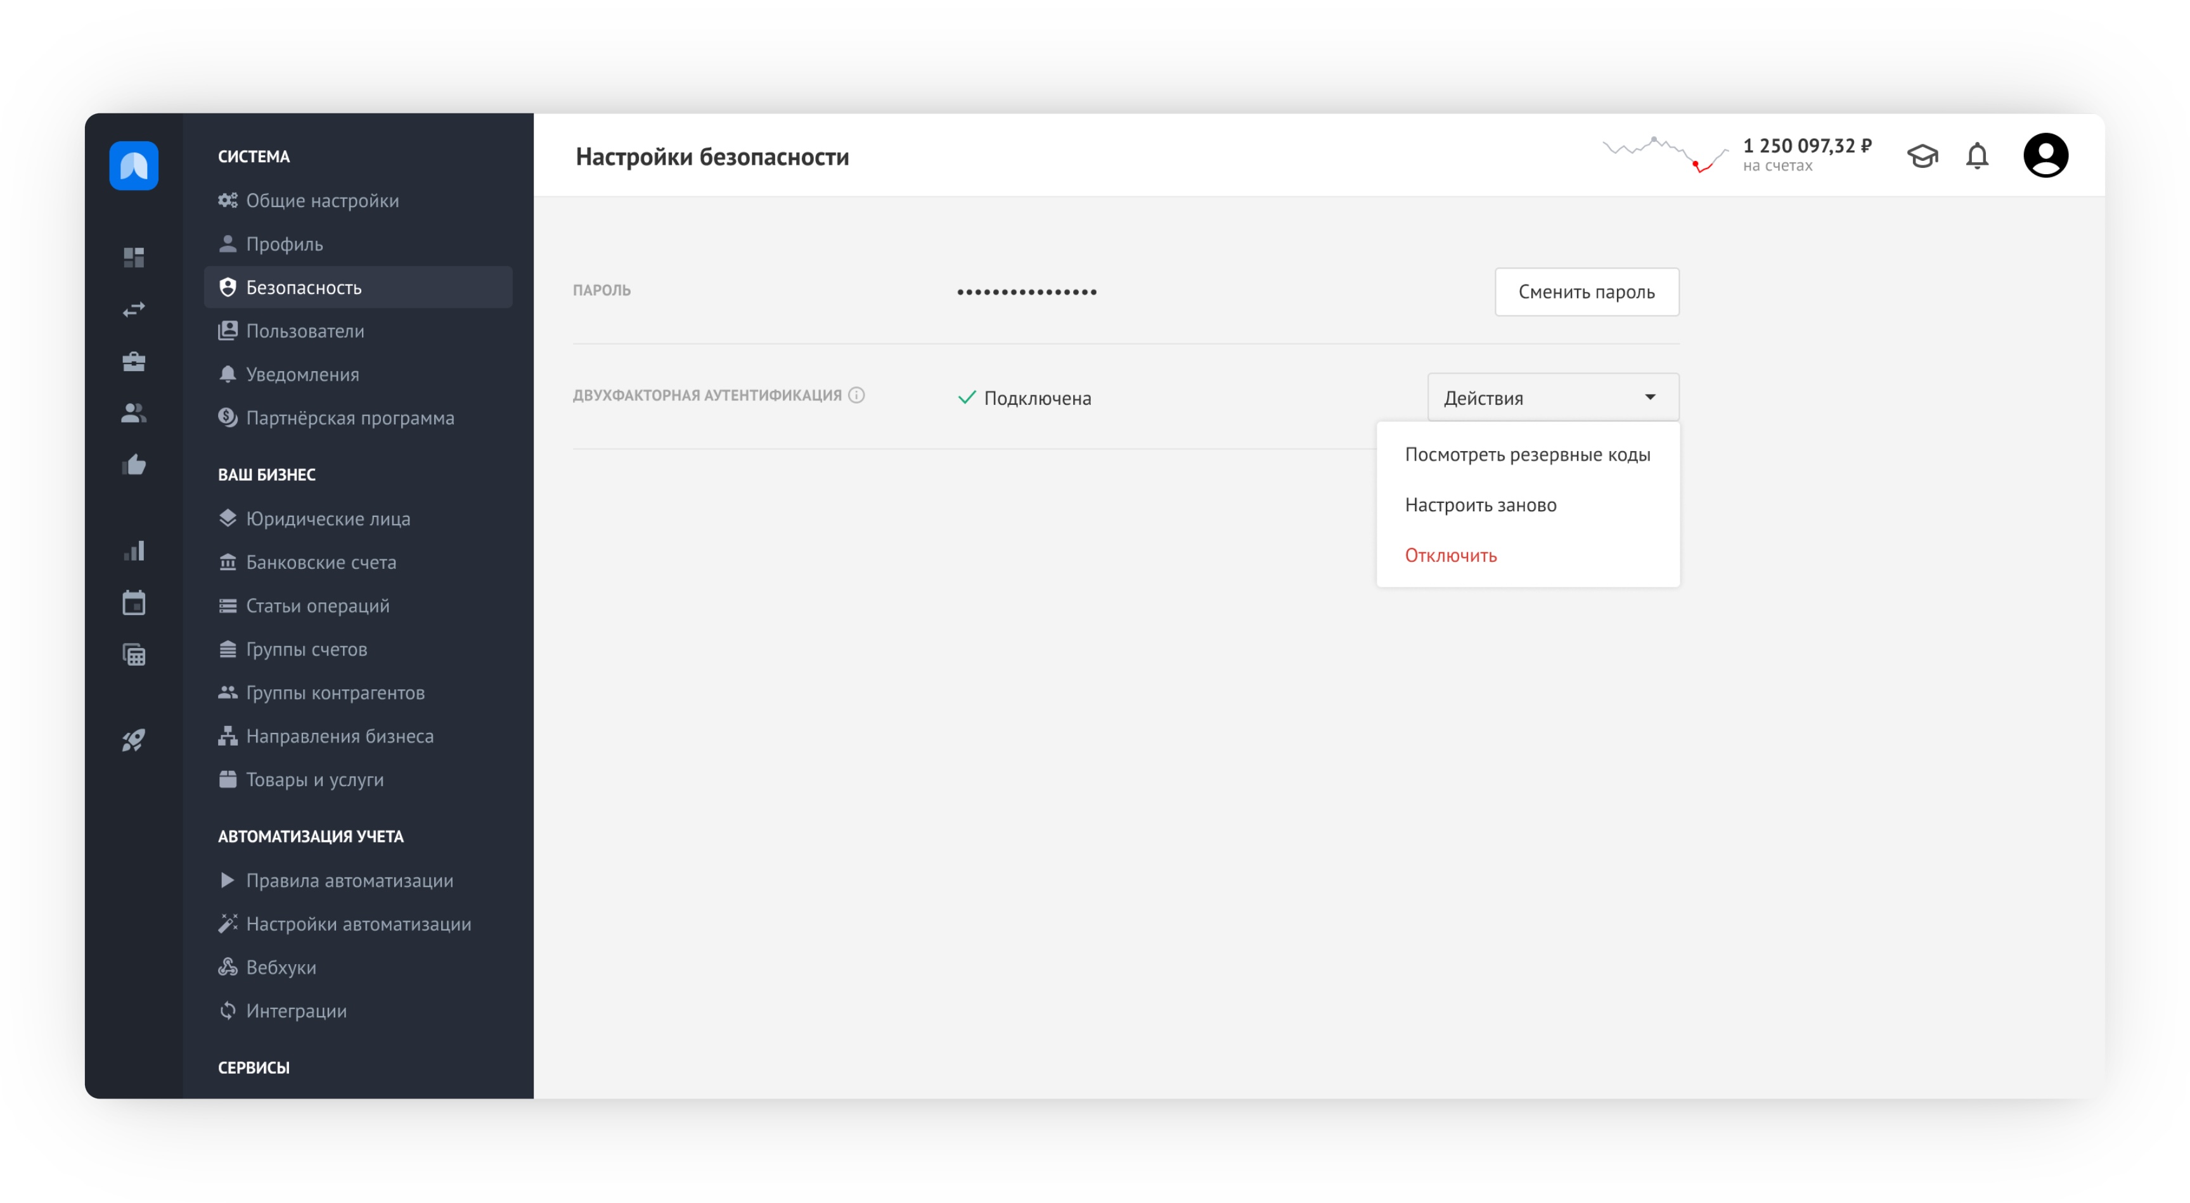Open Правила автоматизации in sidebar
This screenshot has height=1203, width=2190.
click(x=358, y=880)
